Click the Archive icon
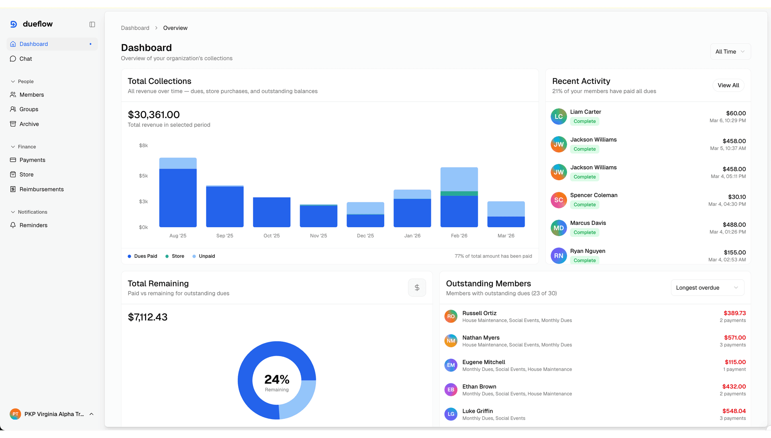 13,124
